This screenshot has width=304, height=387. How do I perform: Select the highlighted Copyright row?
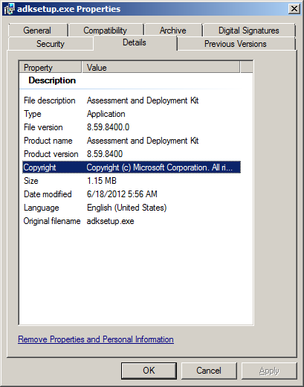(x=132, y=167)
